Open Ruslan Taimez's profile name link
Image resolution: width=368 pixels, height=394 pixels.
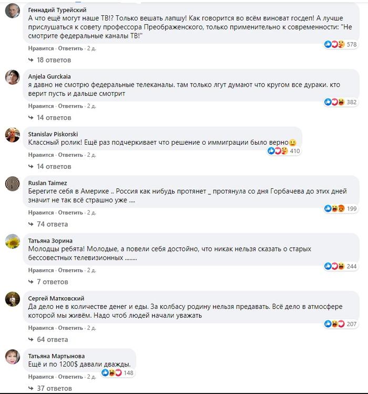point(47,183)
